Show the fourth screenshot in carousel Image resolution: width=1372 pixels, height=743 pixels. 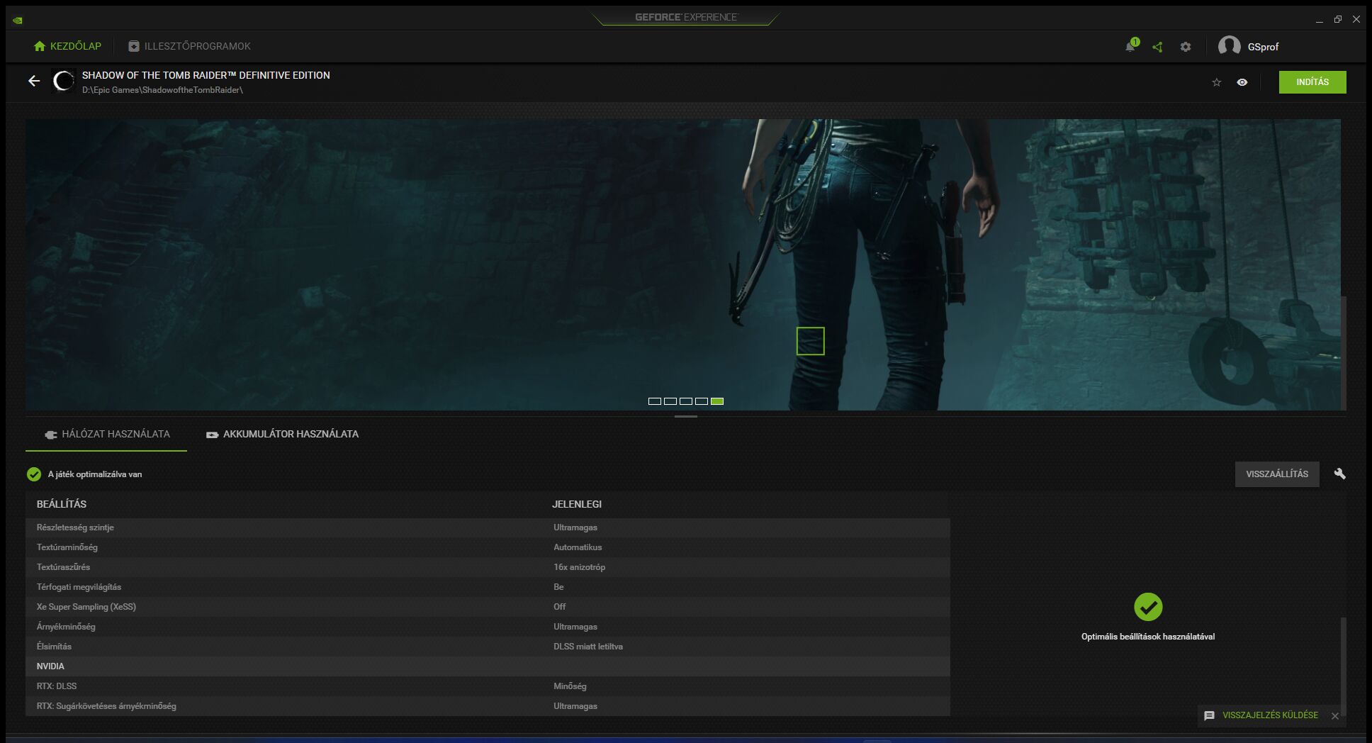coord(702,401)
